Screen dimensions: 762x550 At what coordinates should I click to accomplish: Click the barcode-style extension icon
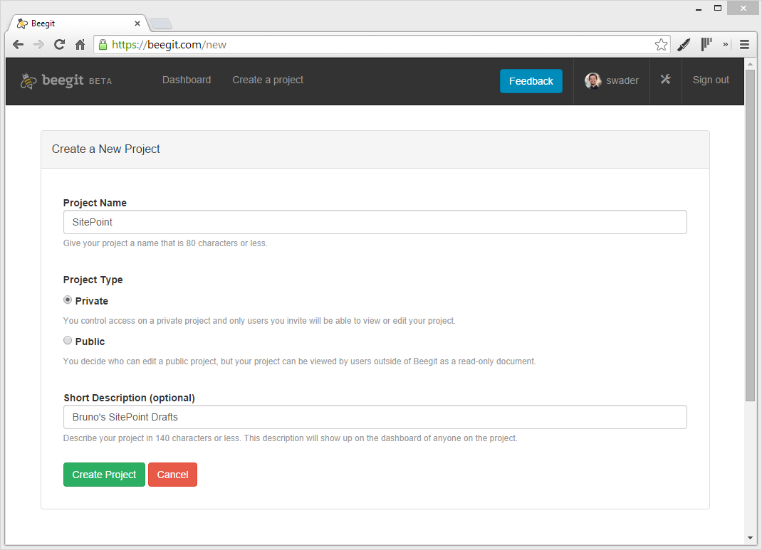tap(706, 45)
